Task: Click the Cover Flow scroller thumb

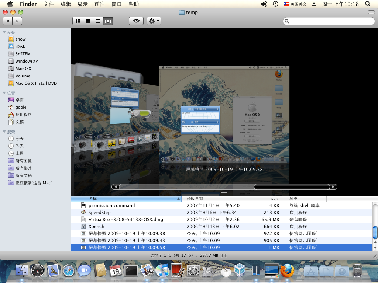Action: 292,187
